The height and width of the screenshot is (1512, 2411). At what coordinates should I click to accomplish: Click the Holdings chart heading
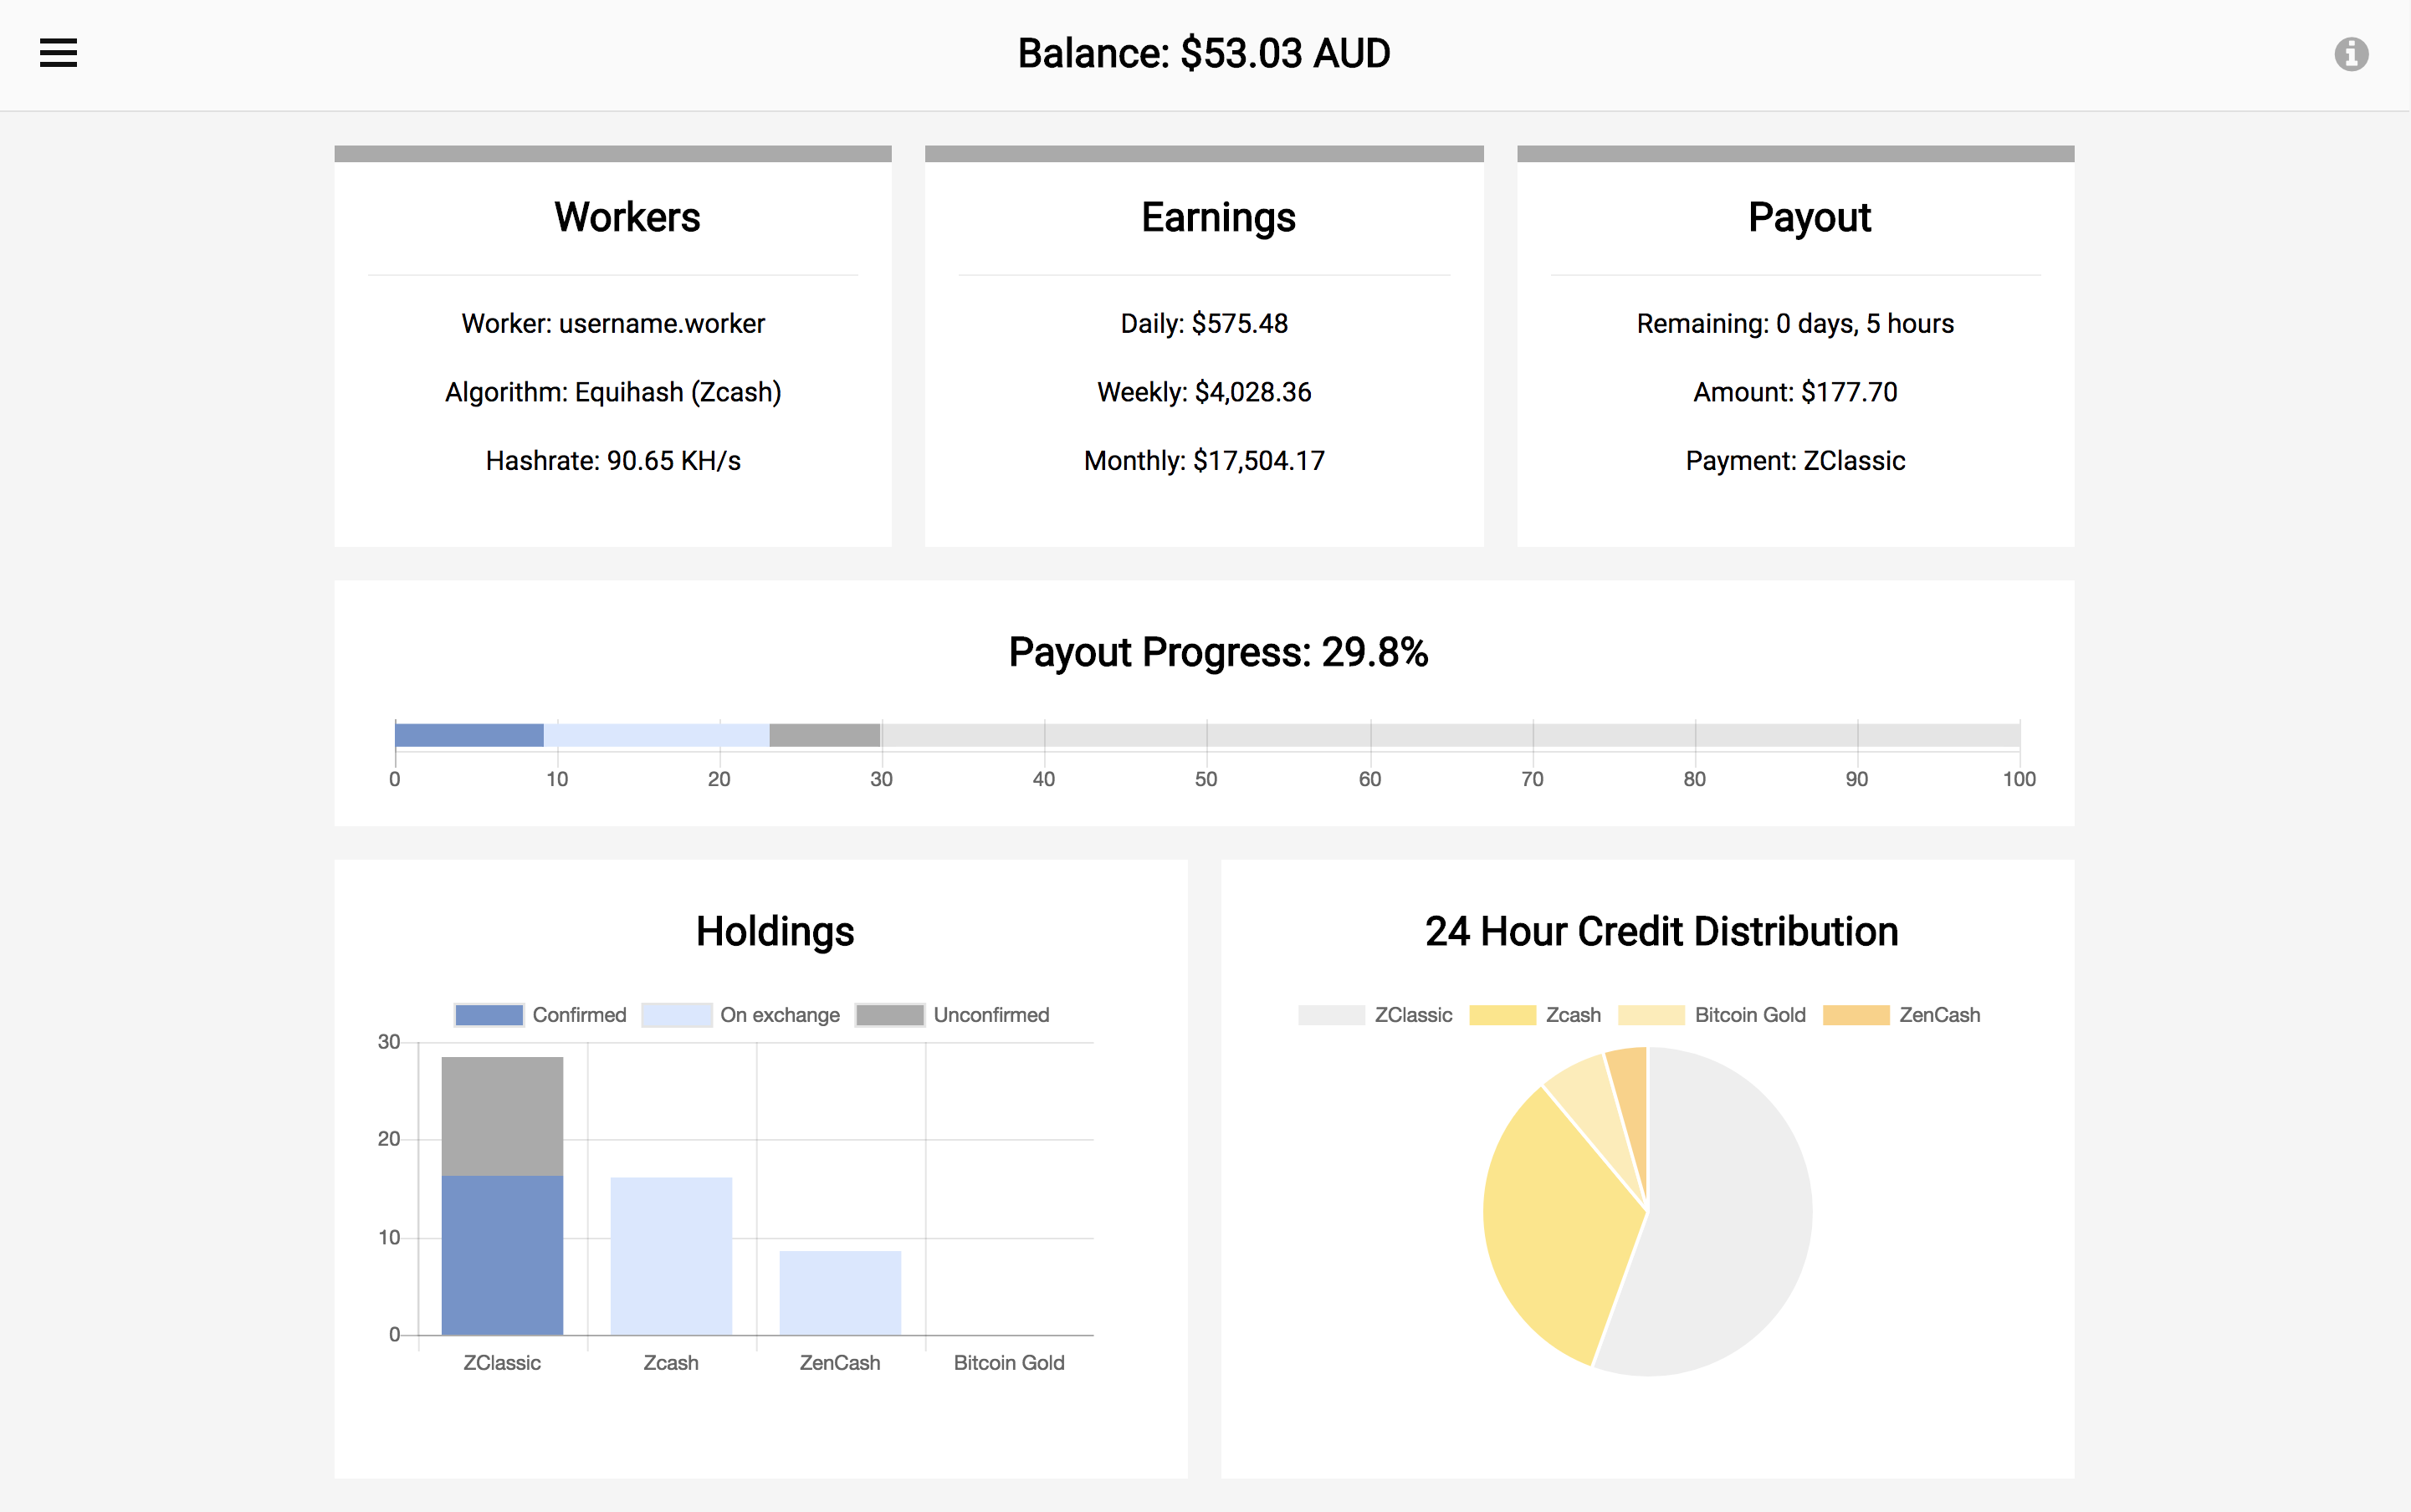click(x=776, y=932)
